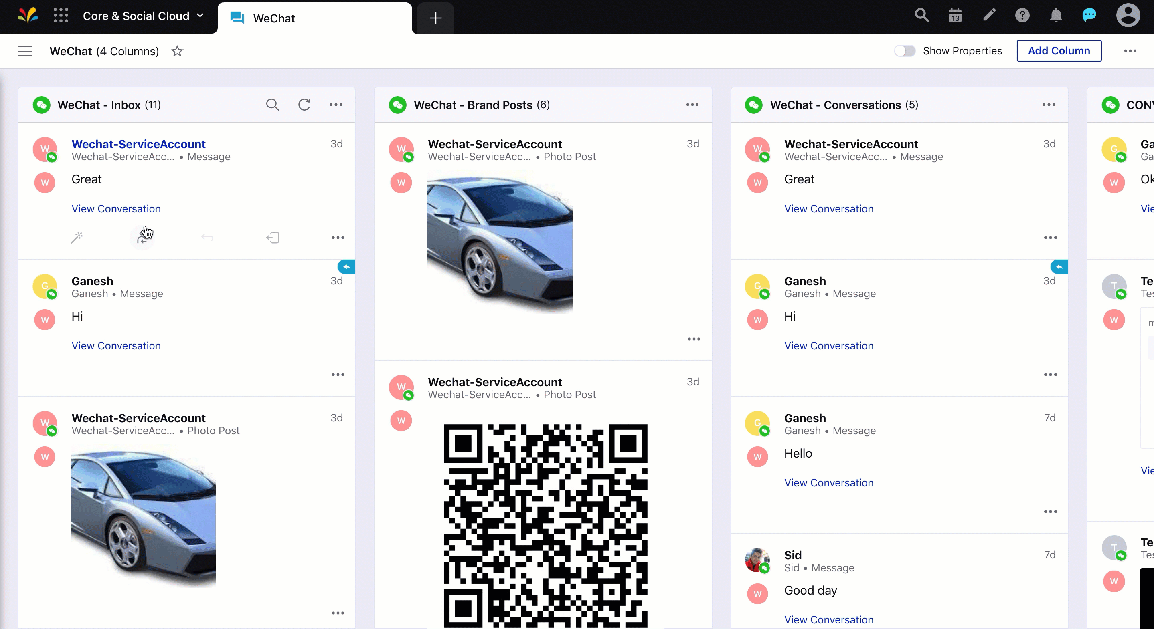Click the assign user icon under Great
The width and height of the screenshot is (1154, 629).
(142, 237)
